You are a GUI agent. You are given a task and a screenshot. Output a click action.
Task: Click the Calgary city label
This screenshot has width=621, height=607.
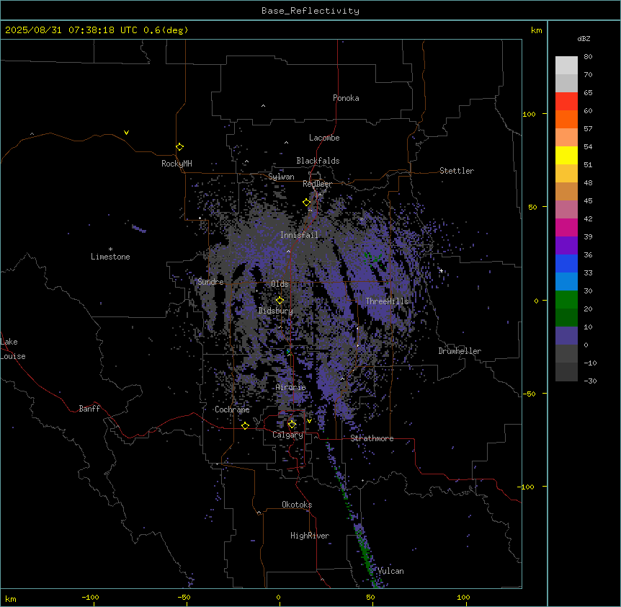coord(287,435)
